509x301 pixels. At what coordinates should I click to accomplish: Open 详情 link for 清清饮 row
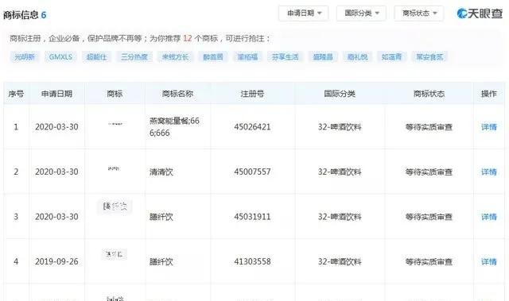pyautogui.click(x=489, y=172)
